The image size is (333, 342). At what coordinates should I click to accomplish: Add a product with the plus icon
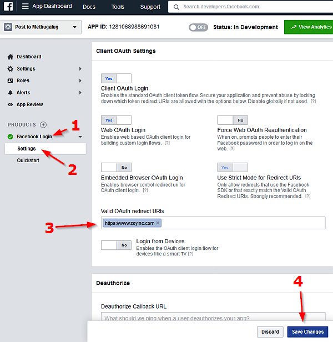click(x=43, y=125)
